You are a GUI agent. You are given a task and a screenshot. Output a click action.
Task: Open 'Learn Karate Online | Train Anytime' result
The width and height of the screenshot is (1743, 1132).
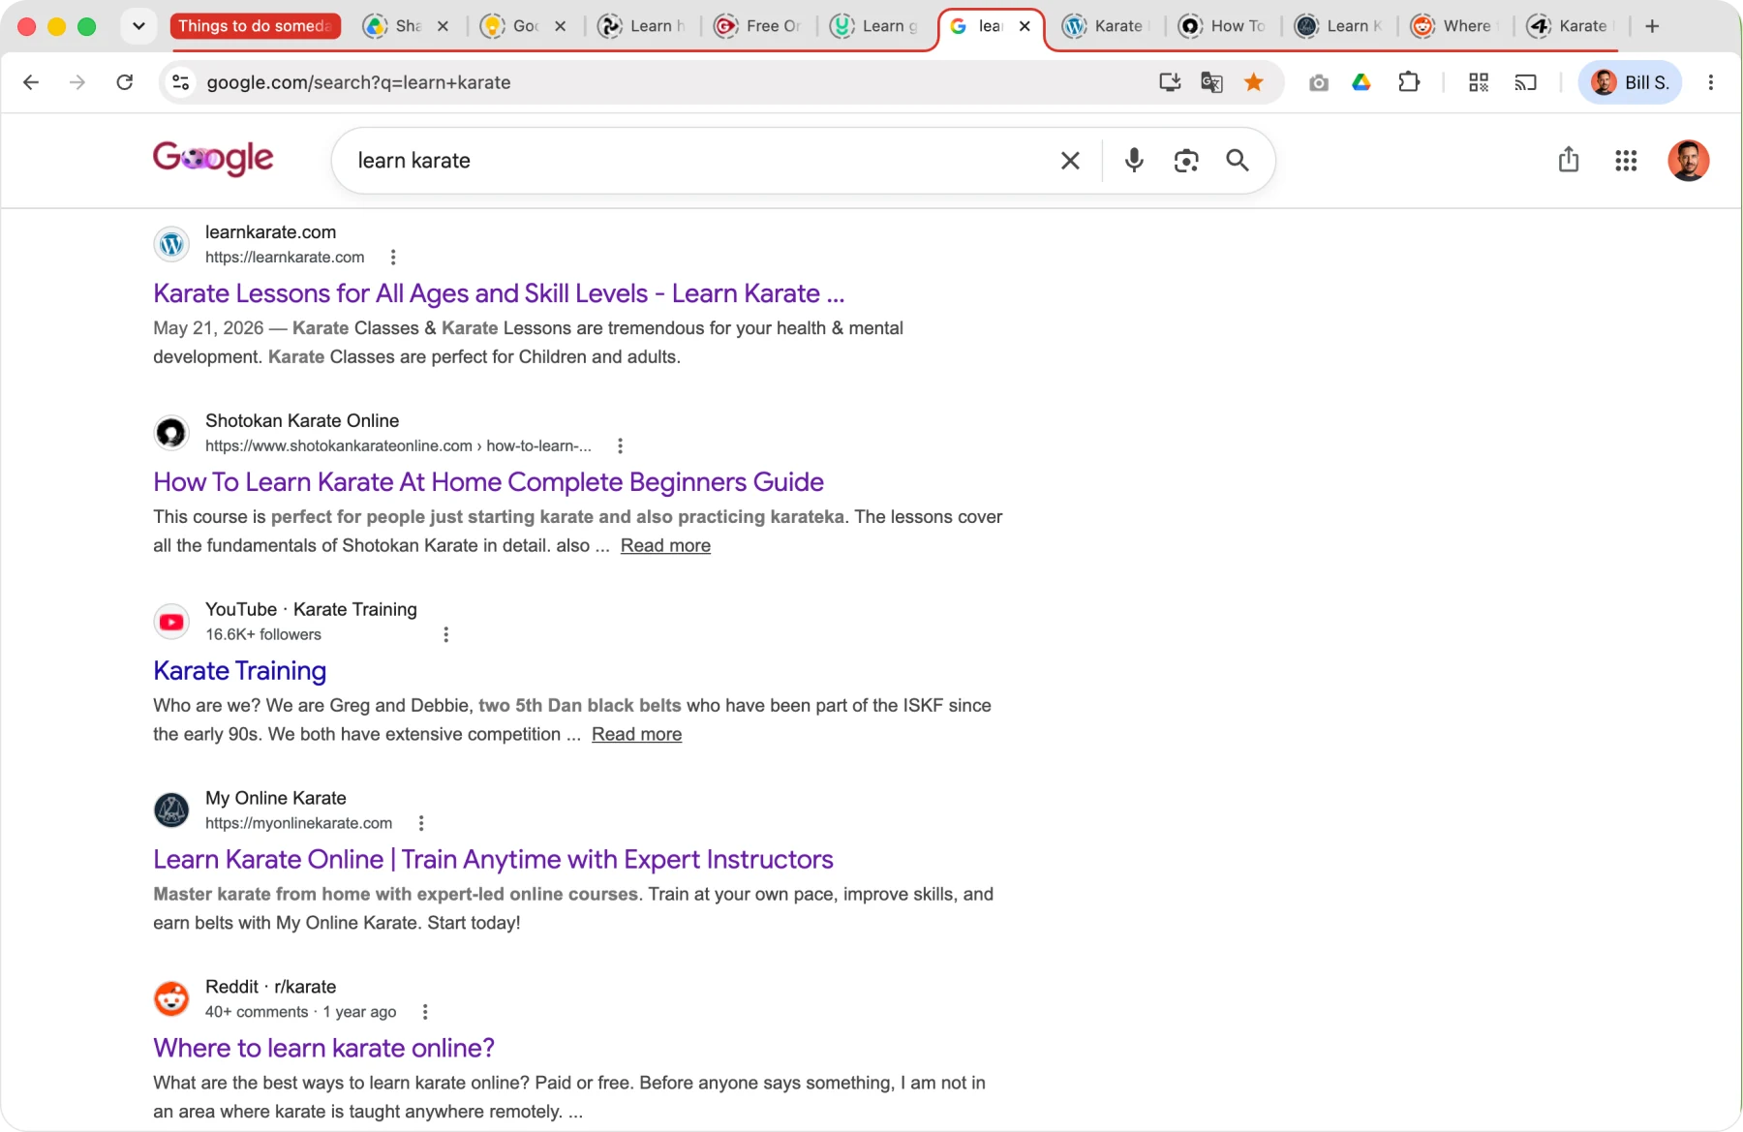493,860
